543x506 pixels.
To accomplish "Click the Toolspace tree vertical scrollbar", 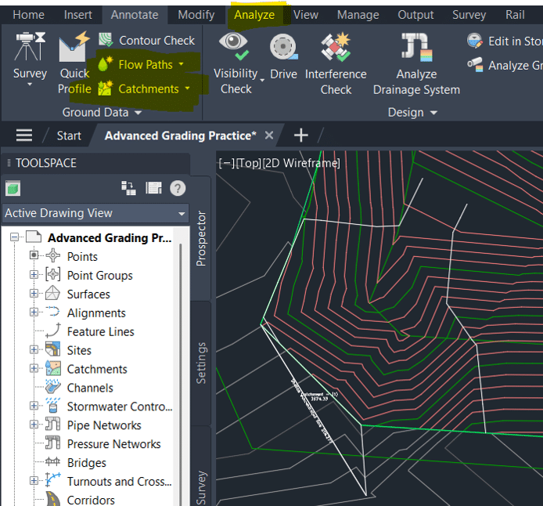I will 181,374.
